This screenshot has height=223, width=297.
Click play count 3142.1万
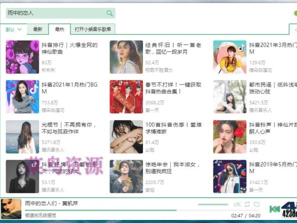tap(258, 182)
